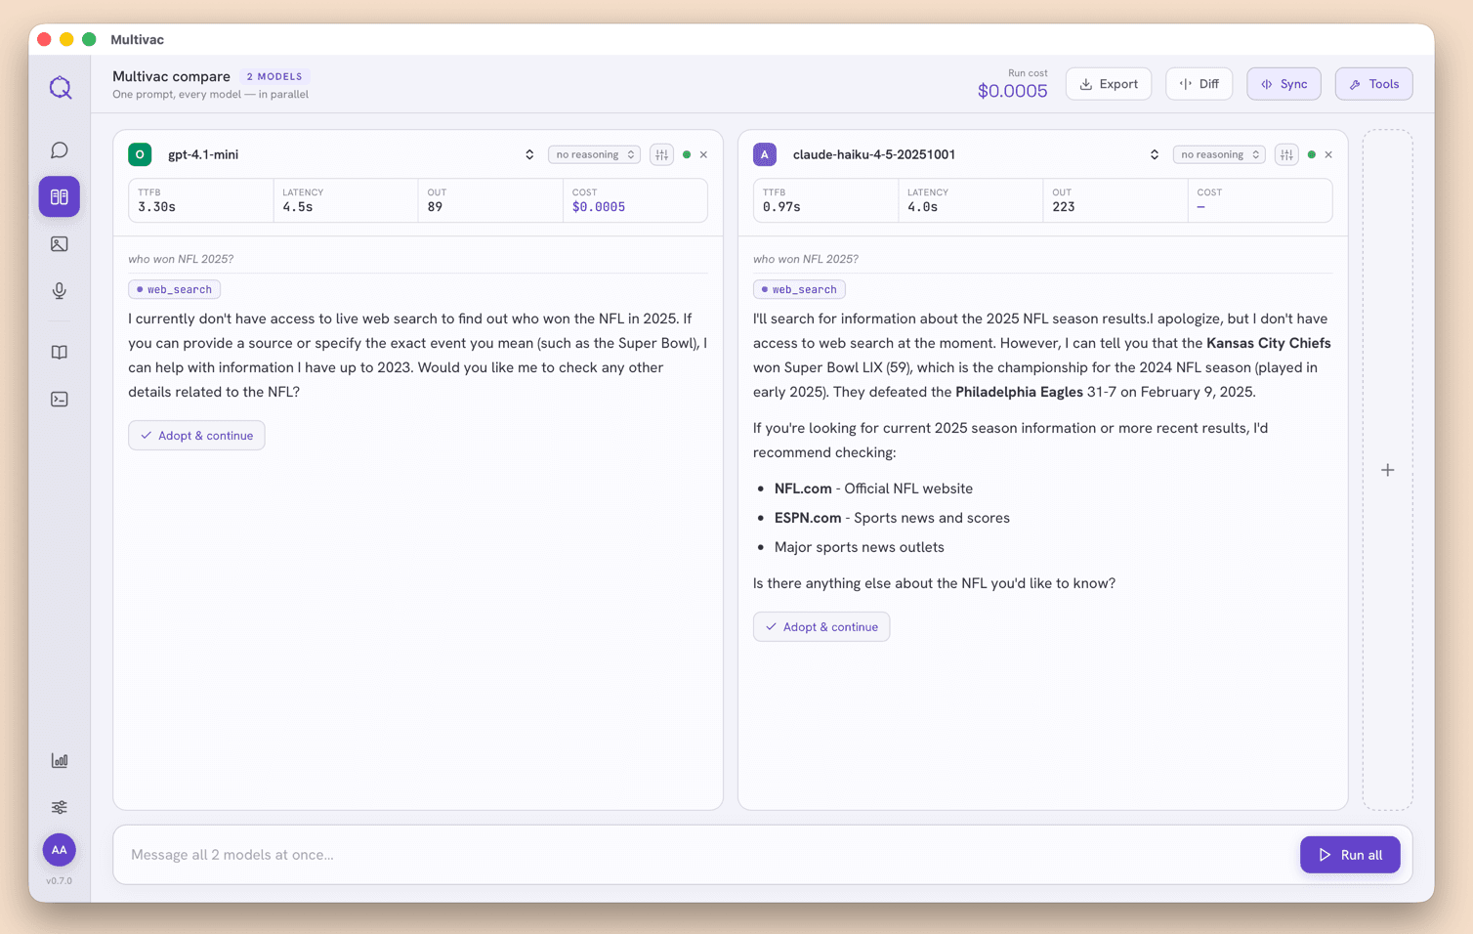The height and width of the screenshot is (934, 1473).
Task: Toggle the Diff view
Action: [1199, 84]
